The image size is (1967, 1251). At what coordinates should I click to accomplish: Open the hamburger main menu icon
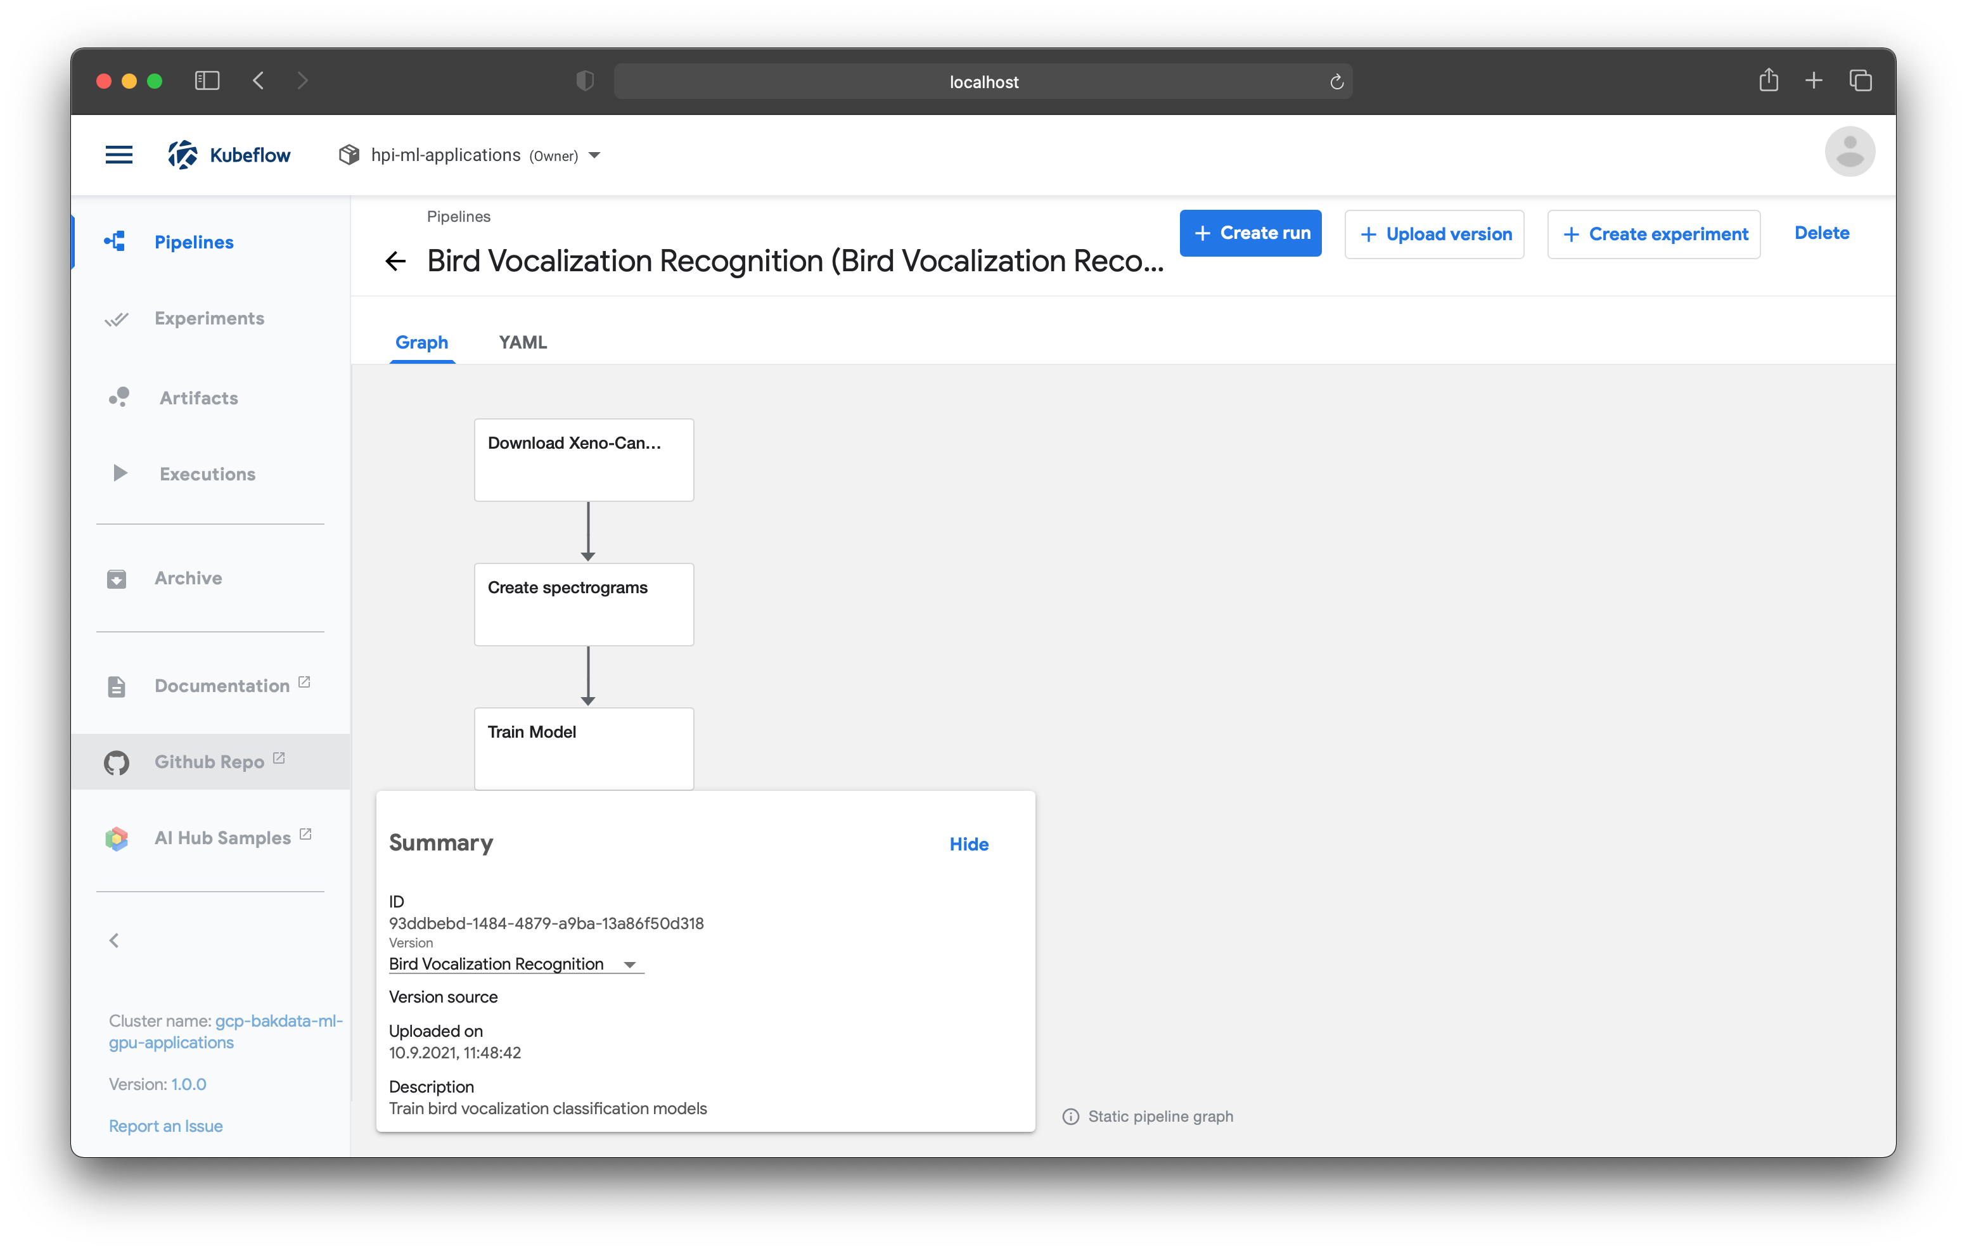119,155
